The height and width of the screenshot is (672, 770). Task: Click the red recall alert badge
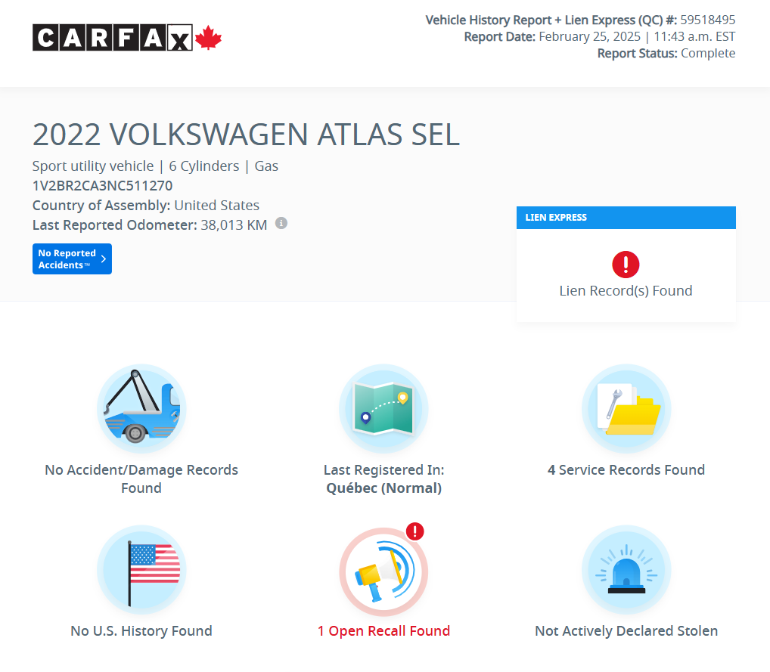tap(415, 531)
